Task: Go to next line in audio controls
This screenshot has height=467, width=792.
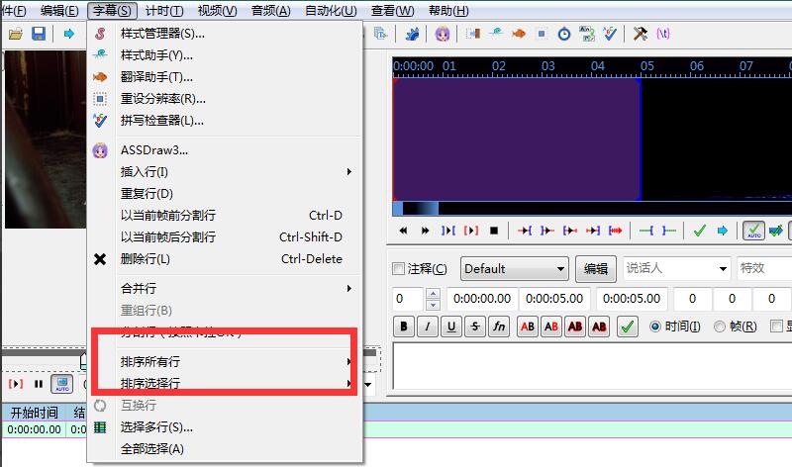Action: [x=426, y=231]
